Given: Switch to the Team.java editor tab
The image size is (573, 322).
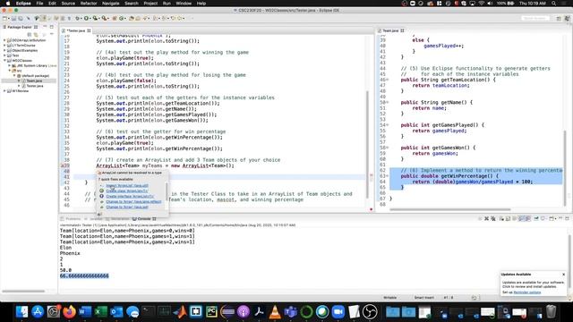Looking at the screenshot, I should (390, 30).
